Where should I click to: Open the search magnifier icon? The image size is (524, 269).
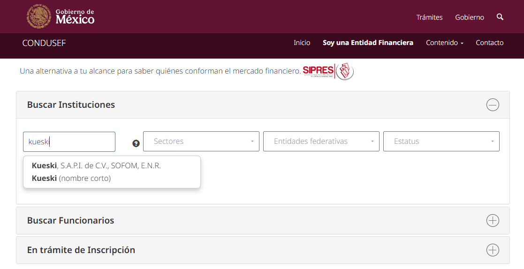click(x=500, y=17)
